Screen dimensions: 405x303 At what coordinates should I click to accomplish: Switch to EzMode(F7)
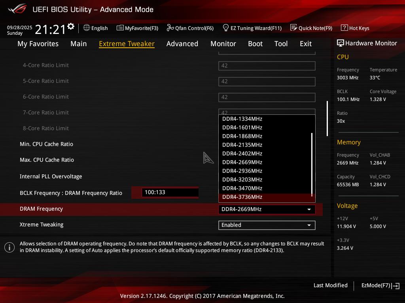pos(376,285)
